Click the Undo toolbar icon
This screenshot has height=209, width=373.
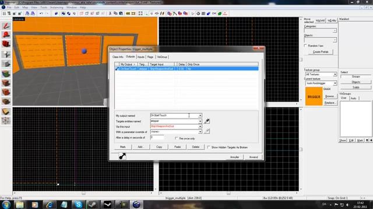[41, 13]
